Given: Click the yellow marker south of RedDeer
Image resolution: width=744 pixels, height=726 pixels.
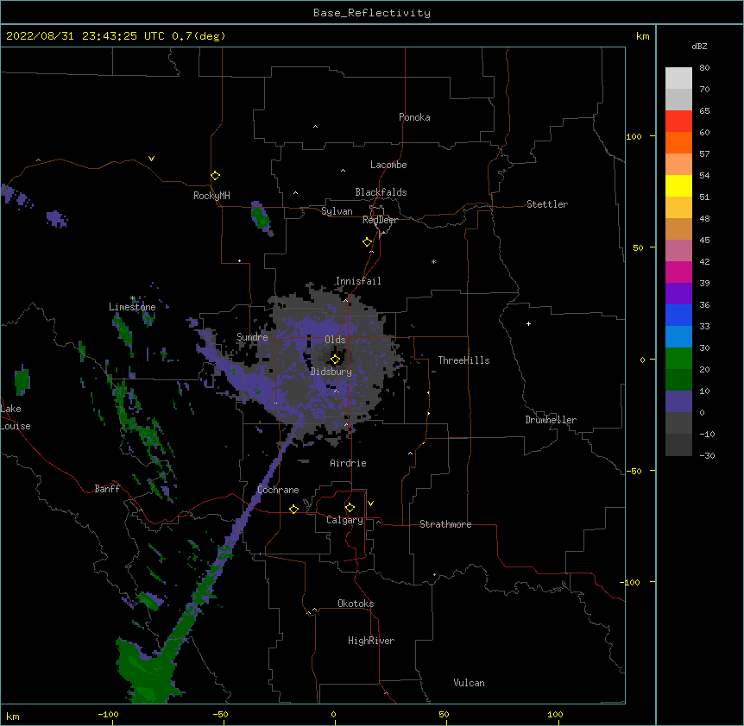Looking at the screenshot, I should [367, 242].
